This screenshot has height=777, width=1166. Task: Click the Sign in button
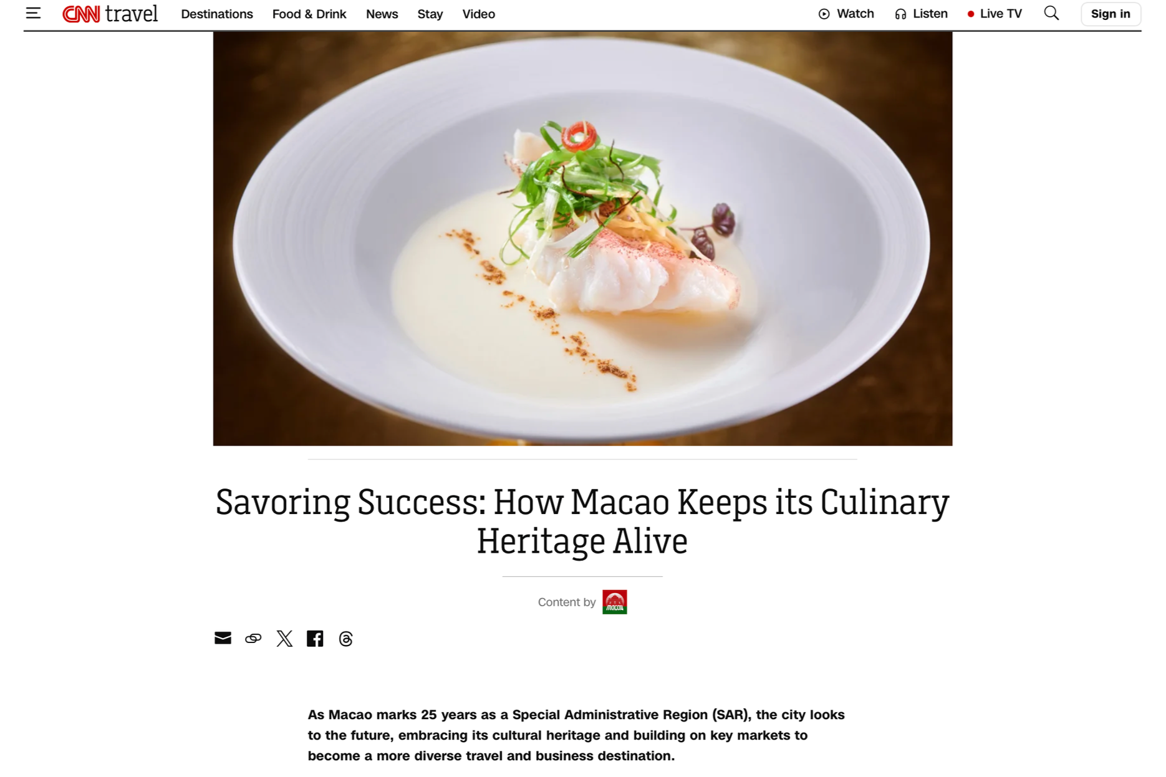(x=1111, y=14)
